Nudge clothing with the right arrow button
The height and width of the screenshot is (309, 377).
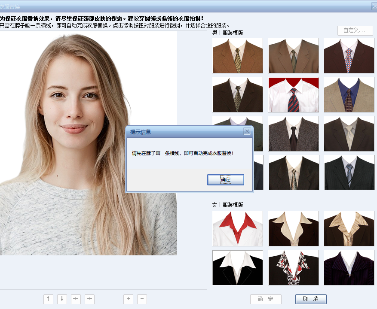[89, 299]
